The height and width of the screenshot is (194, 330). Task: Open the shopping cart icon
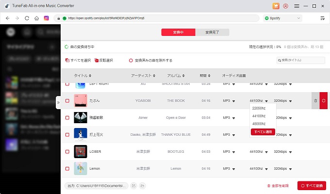[x=276, y=6]
